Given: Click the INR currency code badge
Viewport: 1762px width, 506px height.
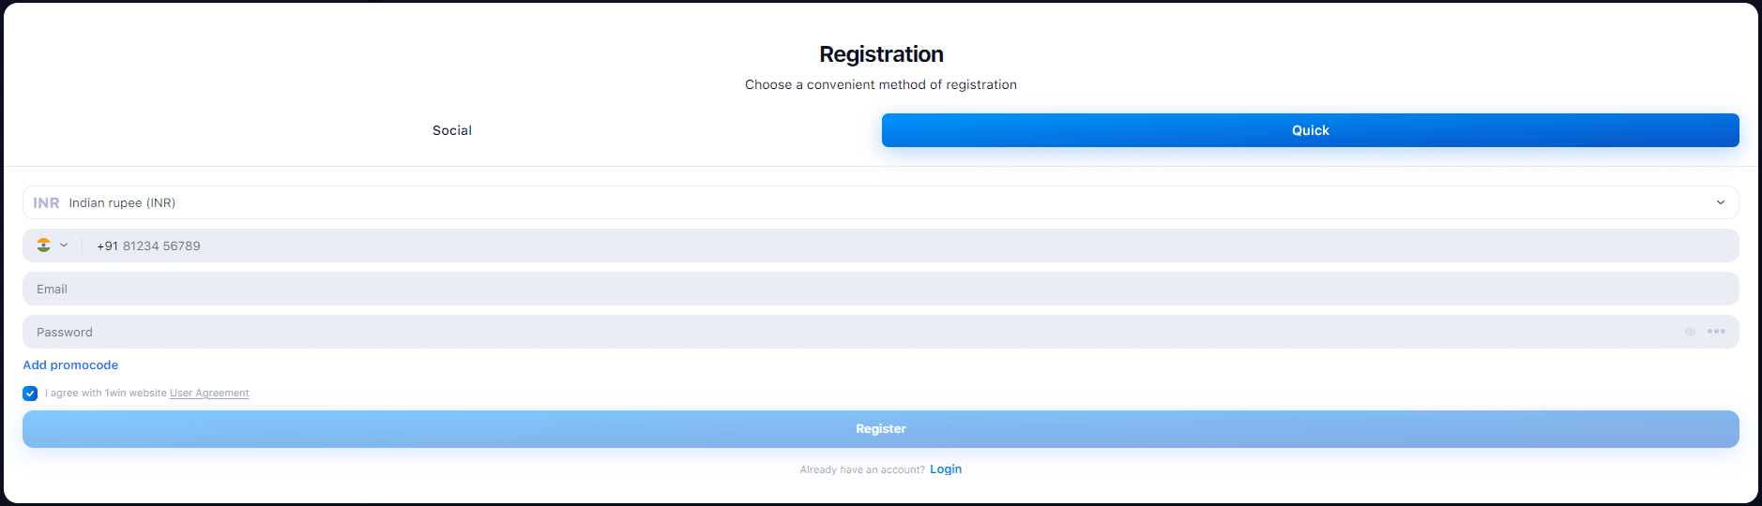Looking at the screenshot, I should tap(46, 202).
